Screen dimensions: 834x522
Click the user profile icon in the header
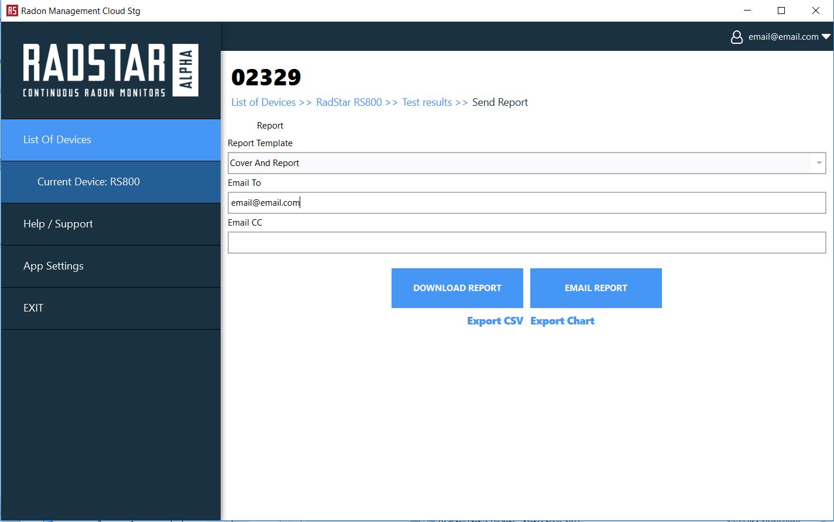click(736, 36)
